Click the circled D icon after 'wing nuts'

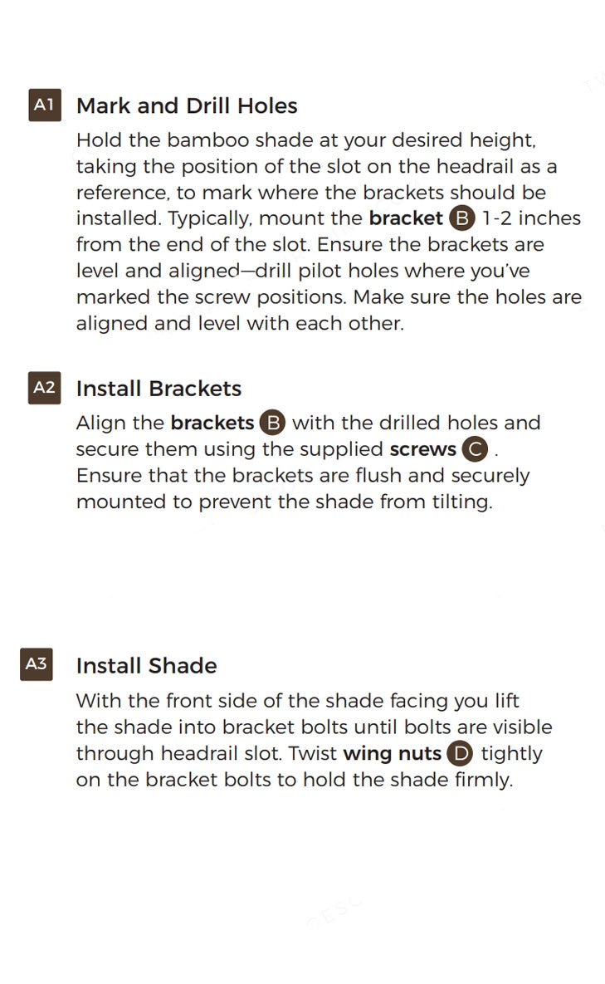tap(460, 754)
